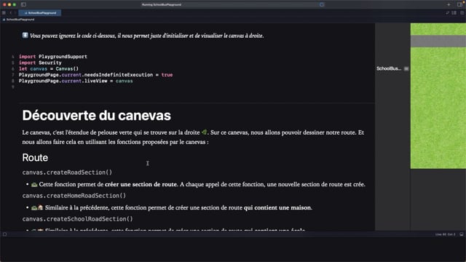Toggle the bottom-right debug area panel icon
The image size is (466, 262).
(x=461, y=234)
